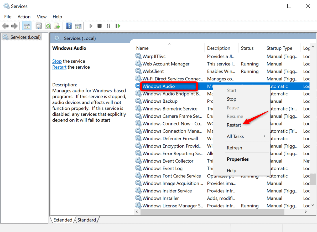Click the Running status of WebClient
This screenshot has width=317, height=232.
250,71
